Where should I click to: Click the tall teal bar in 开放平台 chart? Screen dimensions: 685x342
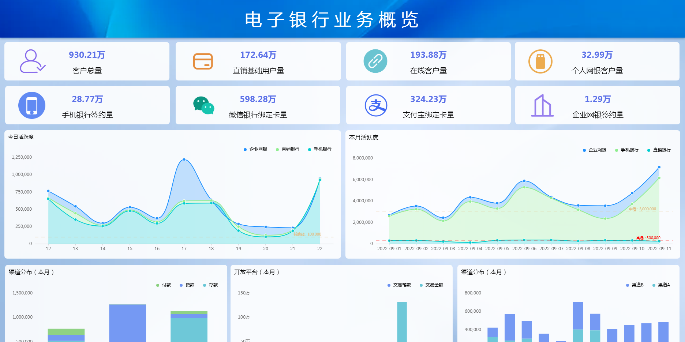click(x=402, y=321)
